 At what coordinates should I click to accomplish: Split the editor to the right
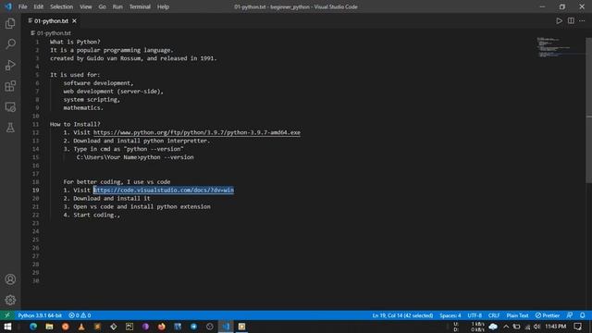pos(571,21)
